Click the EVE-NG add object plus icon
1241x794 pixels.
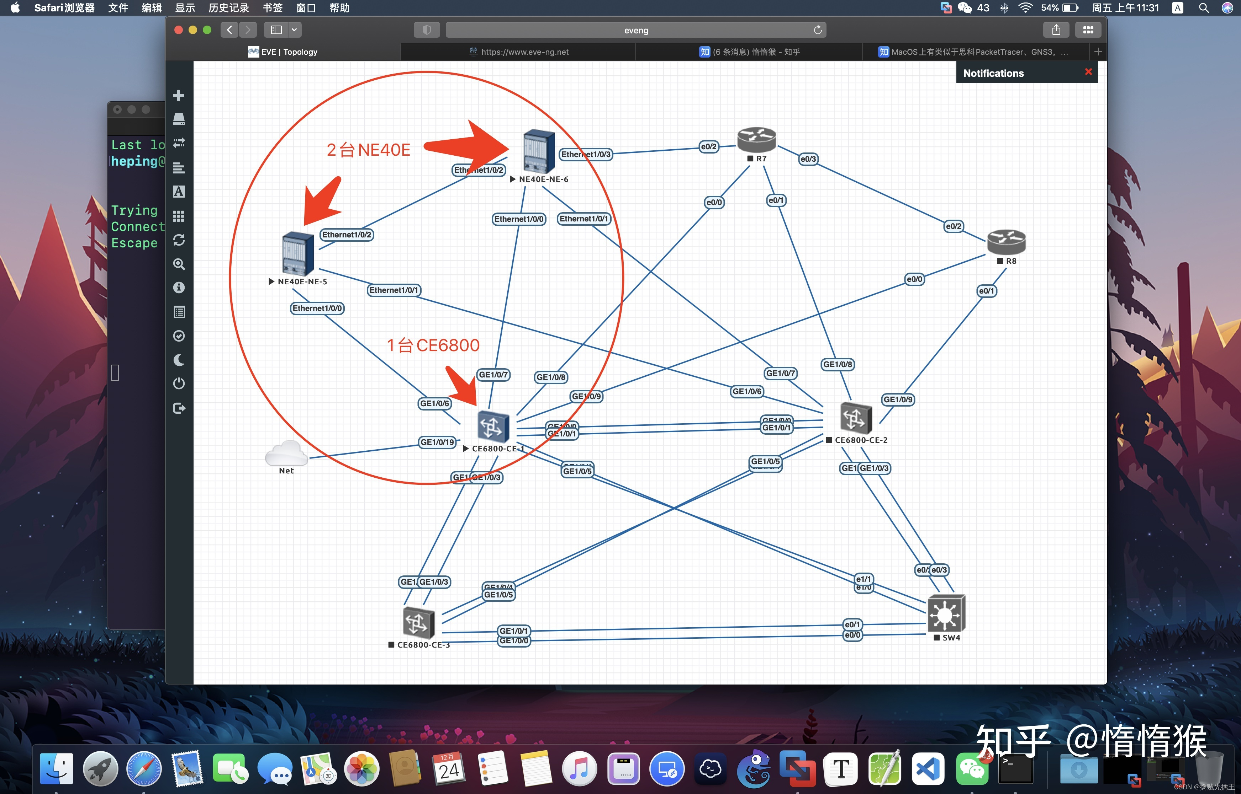pyautogui.click(x=179, y=95)
